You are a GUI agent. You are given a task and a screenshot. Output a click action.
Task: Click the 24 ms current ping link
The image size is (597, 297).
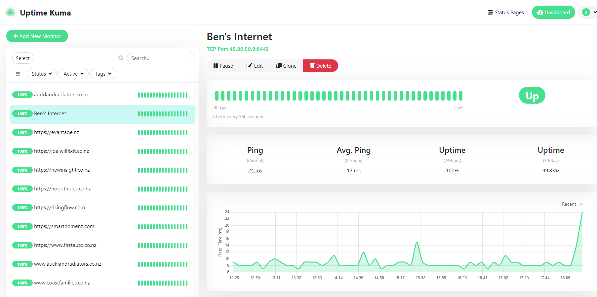[255, 171]
